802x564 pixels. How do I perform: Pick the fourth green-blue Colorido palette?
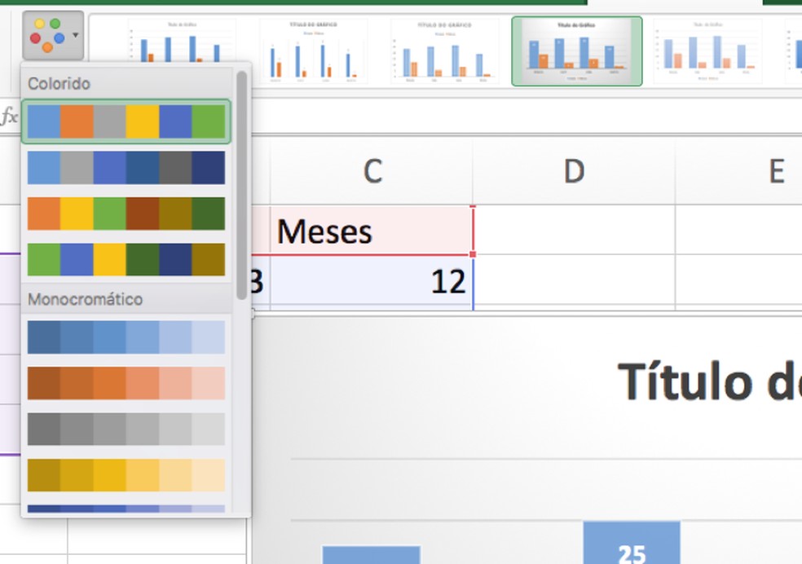(x=126, y=259)
